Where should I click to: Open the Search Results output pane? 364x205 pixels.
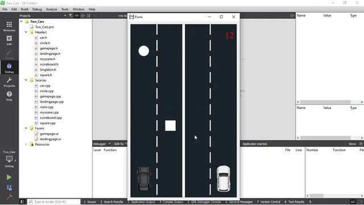click(x=111, y=202)
